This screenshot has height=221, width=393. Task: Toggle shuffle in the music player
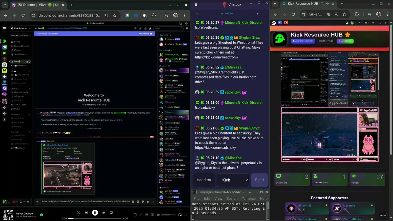pyautogui.click(x=79, y=212)
